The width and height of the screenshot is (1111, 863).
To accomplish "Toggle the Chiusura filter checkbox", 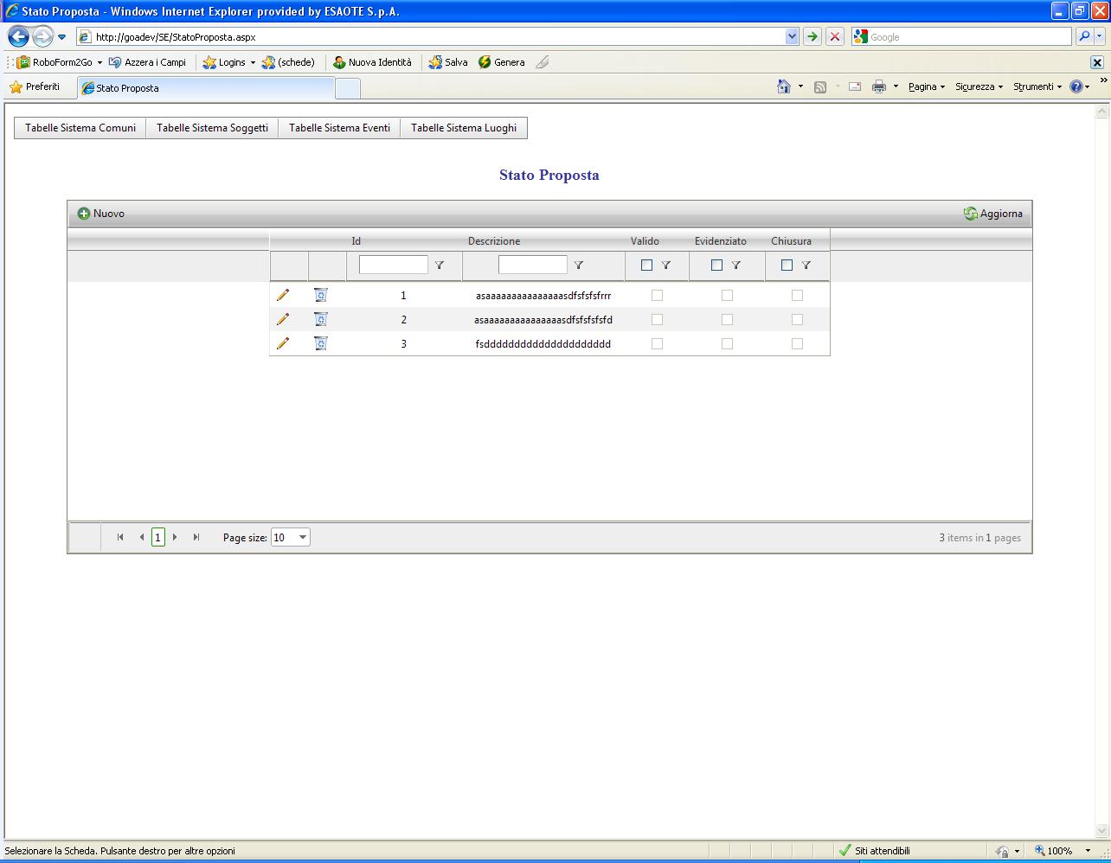I will click(787, 265).
